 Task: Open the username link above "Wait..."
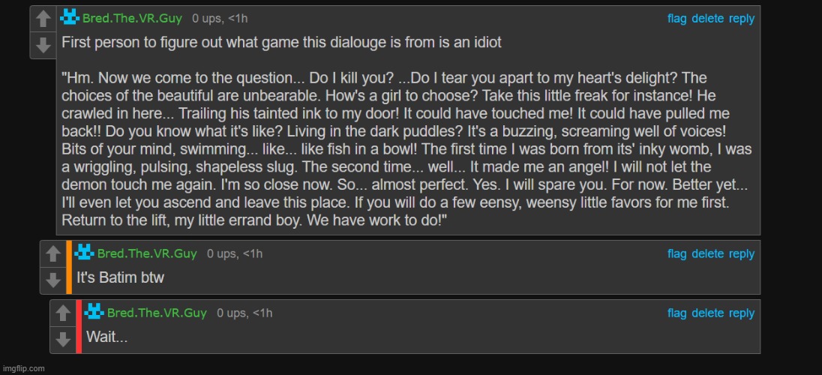click(157, 313)
